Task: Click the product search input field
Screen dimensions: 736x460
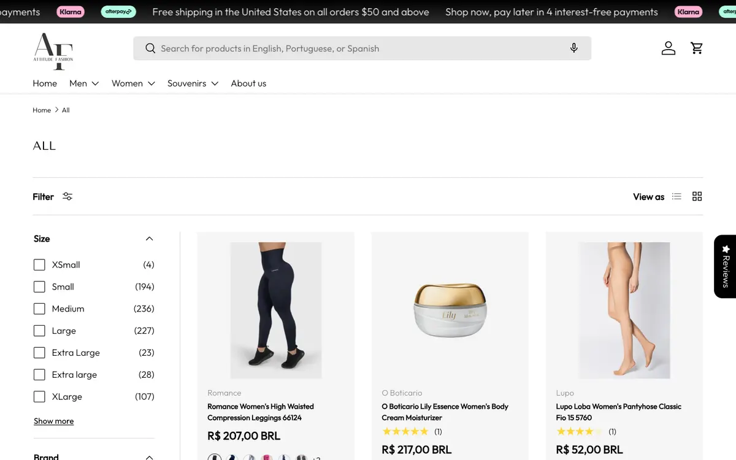Action: point(362,48)
